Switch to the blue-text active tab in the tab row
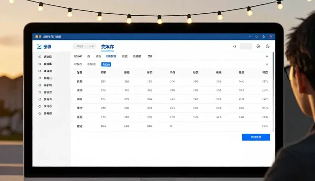The image size is (315, 181). click(x=111, y=57)
